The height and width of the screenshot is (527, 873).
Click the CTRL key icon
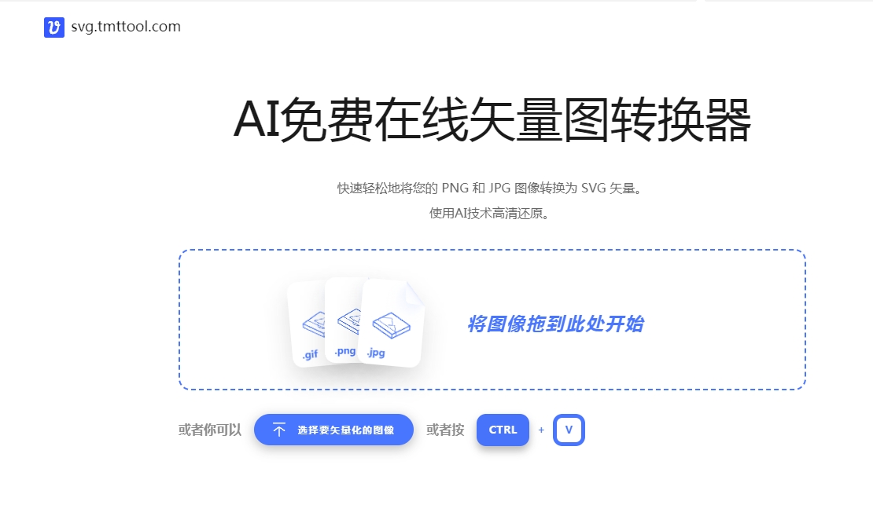503,430
